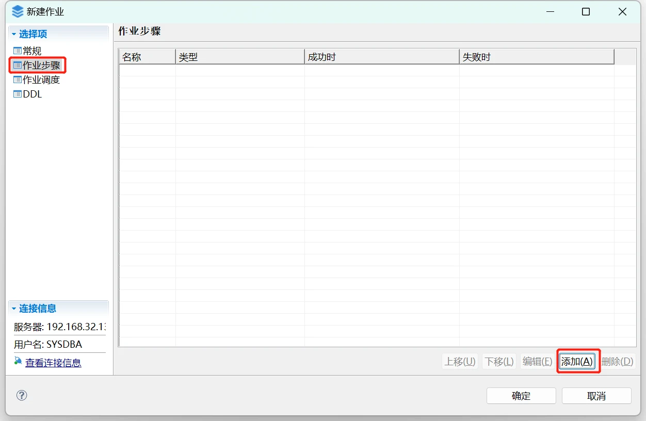Click the DDL page icon
This screenshot has width=646, height=421.
pyautogui.click(x=18, y=94)
